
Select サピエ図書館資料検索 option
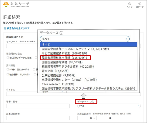point(88,53)
